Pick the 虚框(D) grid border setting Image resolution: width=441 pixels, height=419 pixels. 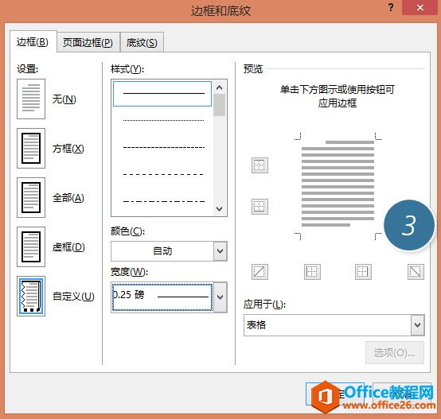coord(31,246)
